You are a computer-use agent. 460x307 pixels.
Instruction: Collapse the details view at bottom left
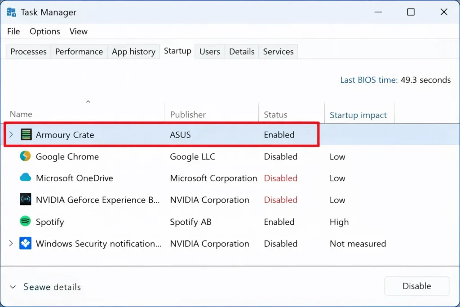click(x=13, y=287)
